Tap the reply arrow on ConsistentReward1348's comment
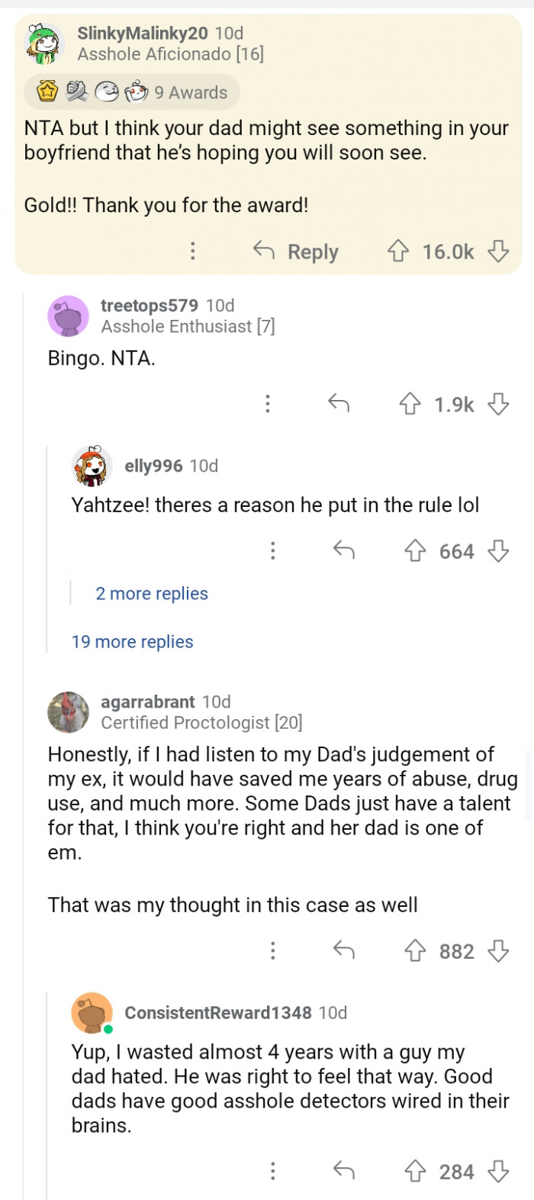Screen dimensions: 534x1200 pos(344,1171)
